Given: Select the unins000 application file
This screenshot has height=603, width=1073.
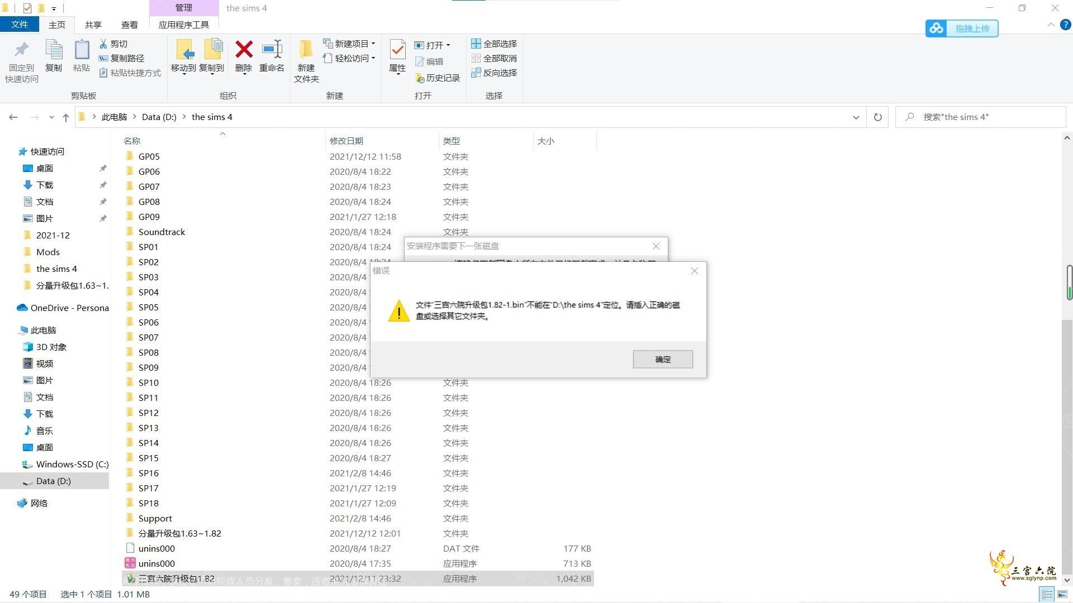Looking at the screenshot, I should (x=156, y=563).
